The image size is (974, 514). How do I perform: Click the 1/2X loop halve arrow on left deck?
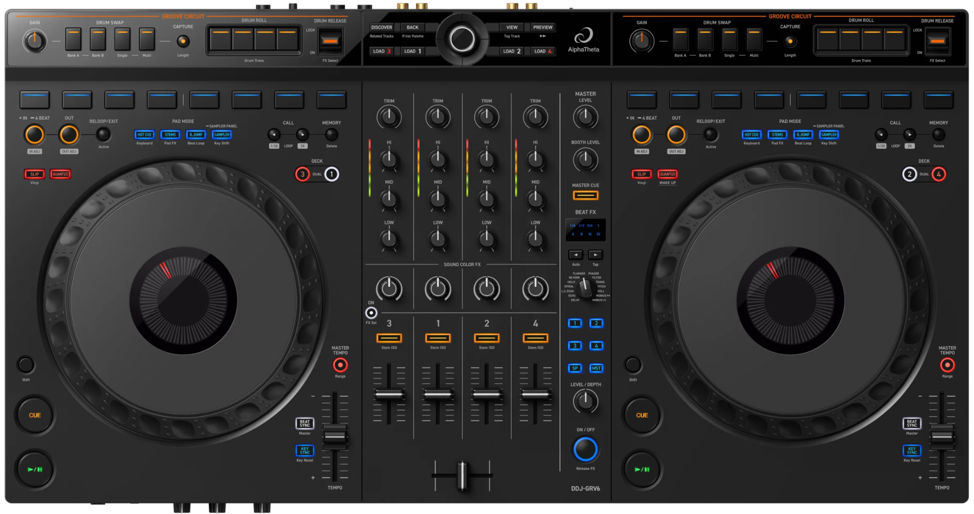pyautogui.click(x=274, y=134)
